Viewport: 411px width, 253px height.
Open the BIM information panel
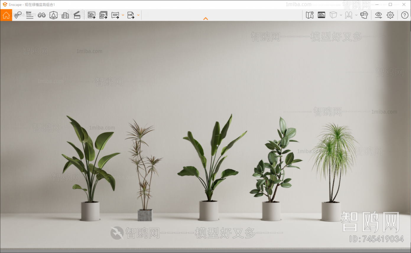click(30, 15)
